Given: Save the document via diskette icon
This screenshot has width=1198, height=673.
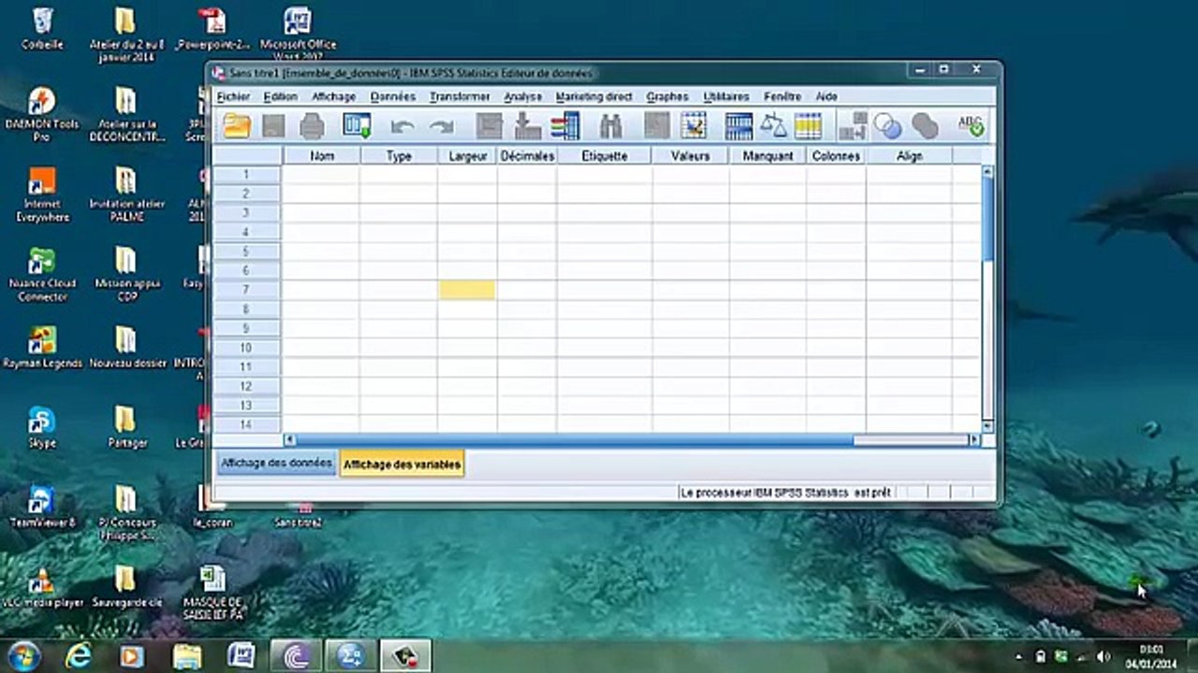Looking at the screenshot, I should [x=273, y=126].
